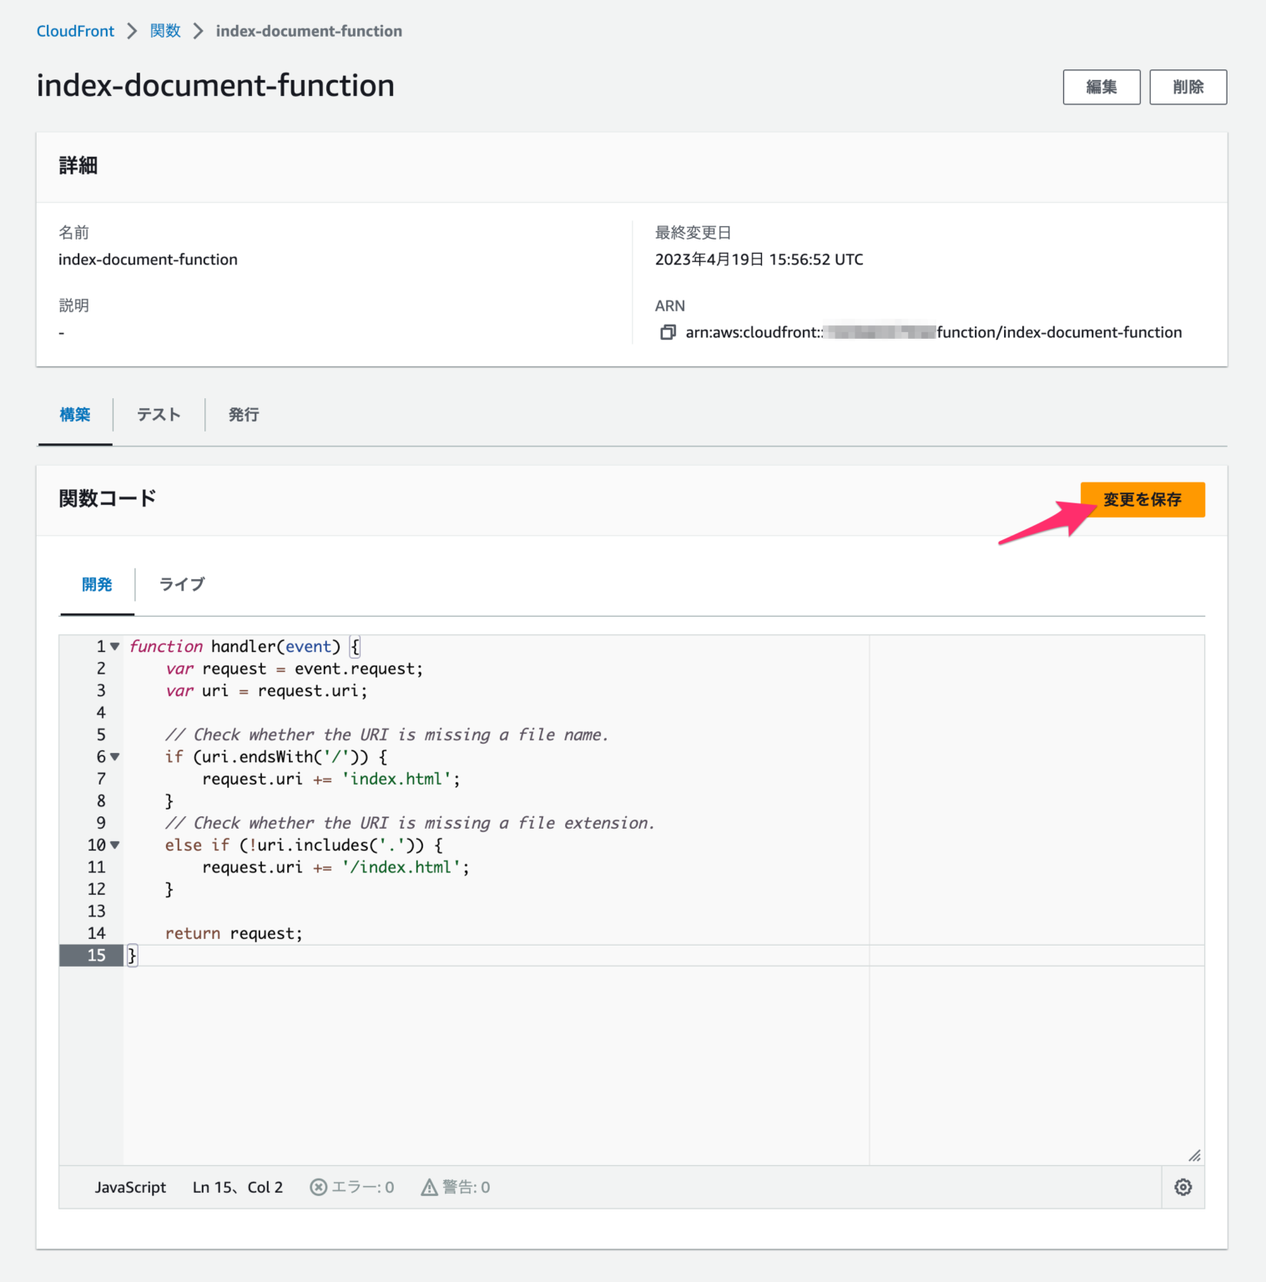This screenshot has height=1282, width=1266.
Task: Click the resize grip at editor corner
Action: [x=1195, y=1157]
